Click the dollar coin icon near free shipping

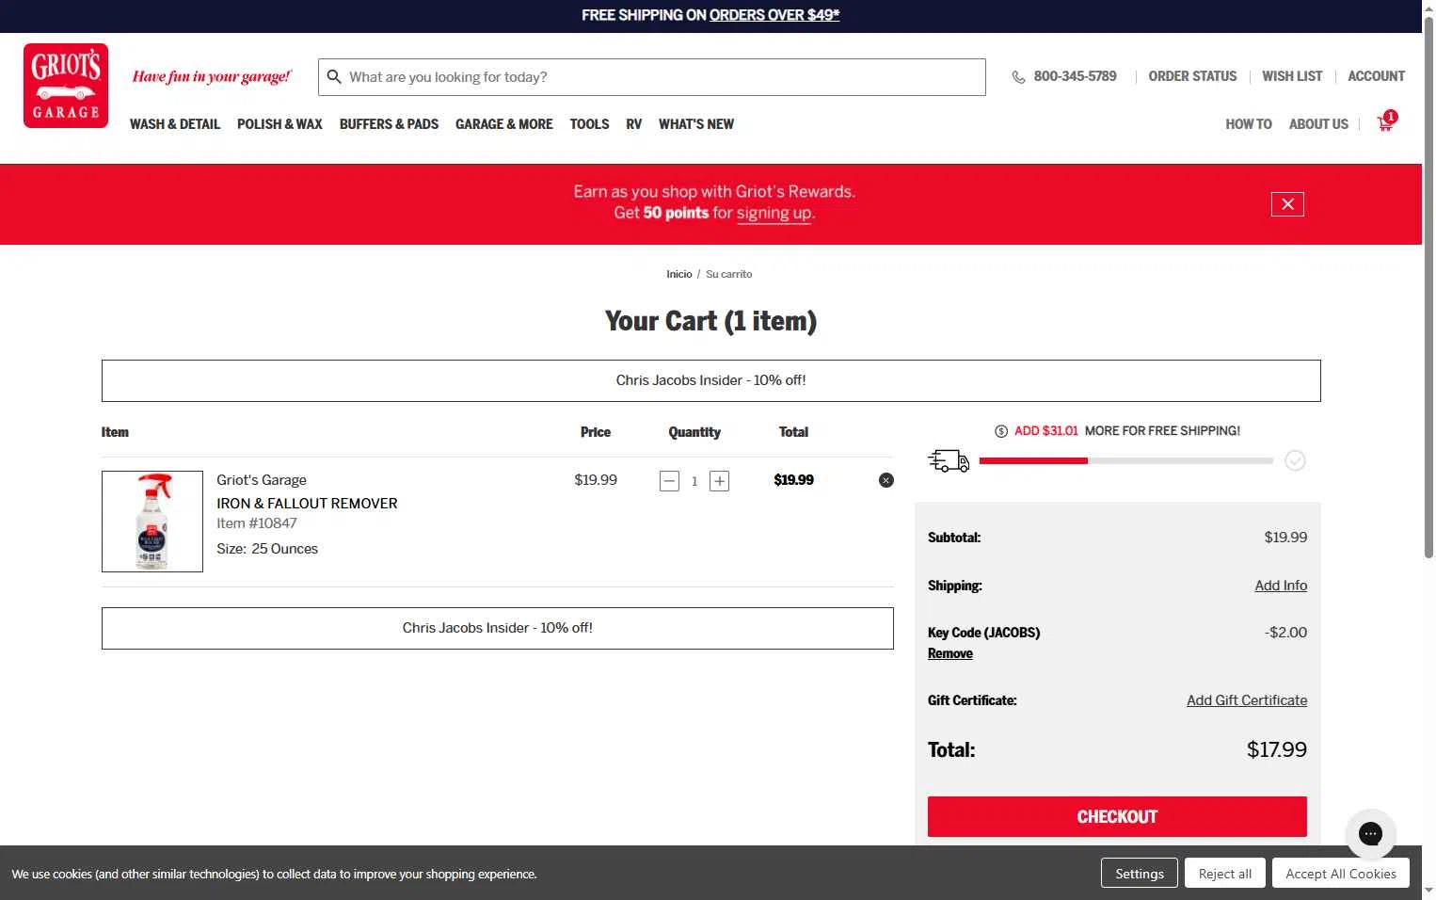click(1001, 431)
